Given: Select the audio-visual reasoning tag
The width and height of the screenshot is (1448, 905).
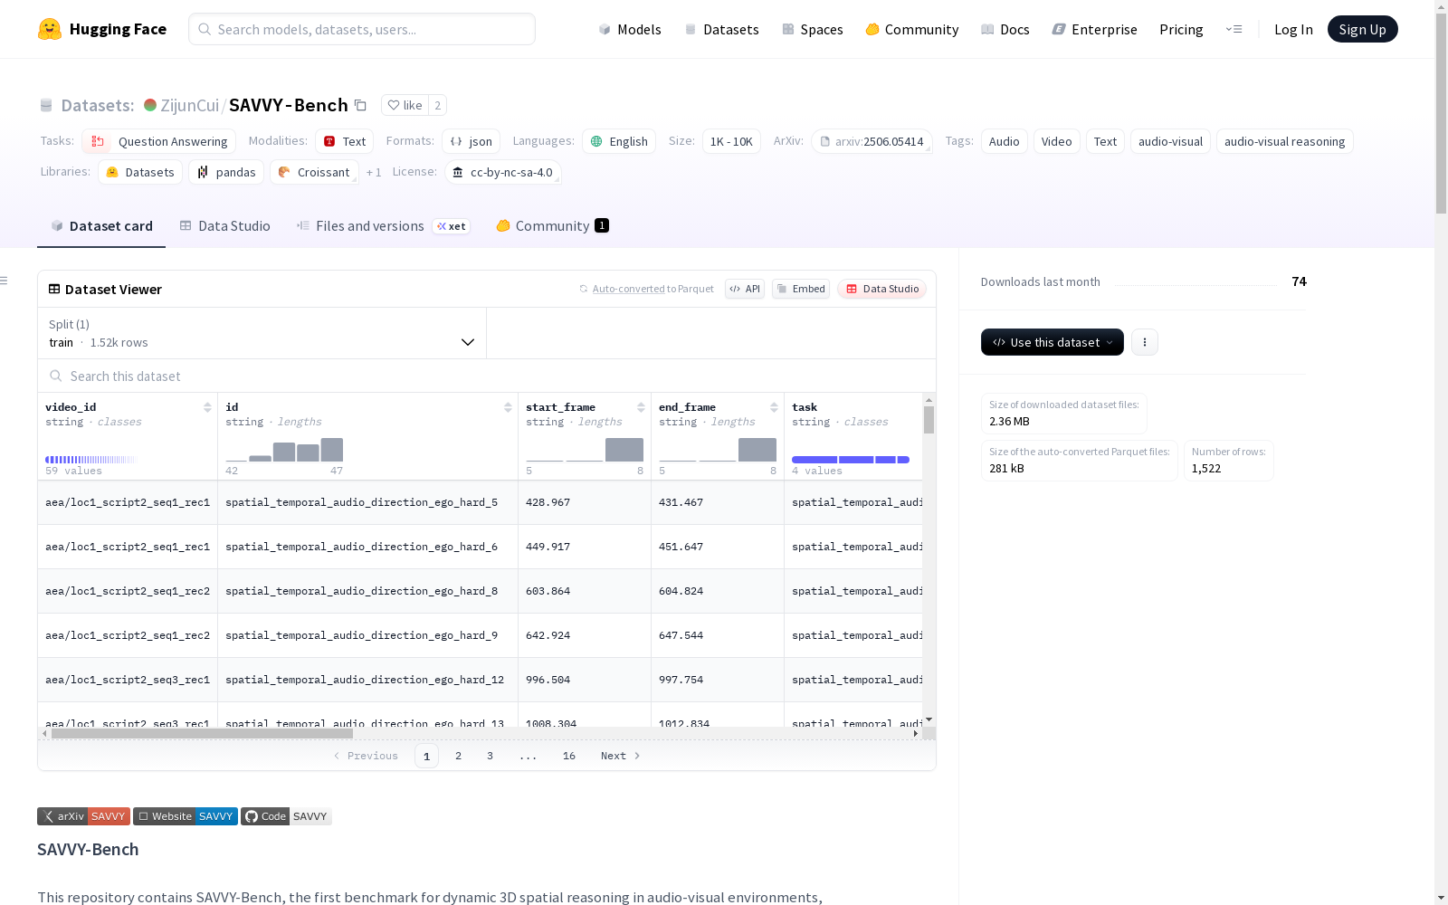Looking at the screenshot, I should 1284,141.
